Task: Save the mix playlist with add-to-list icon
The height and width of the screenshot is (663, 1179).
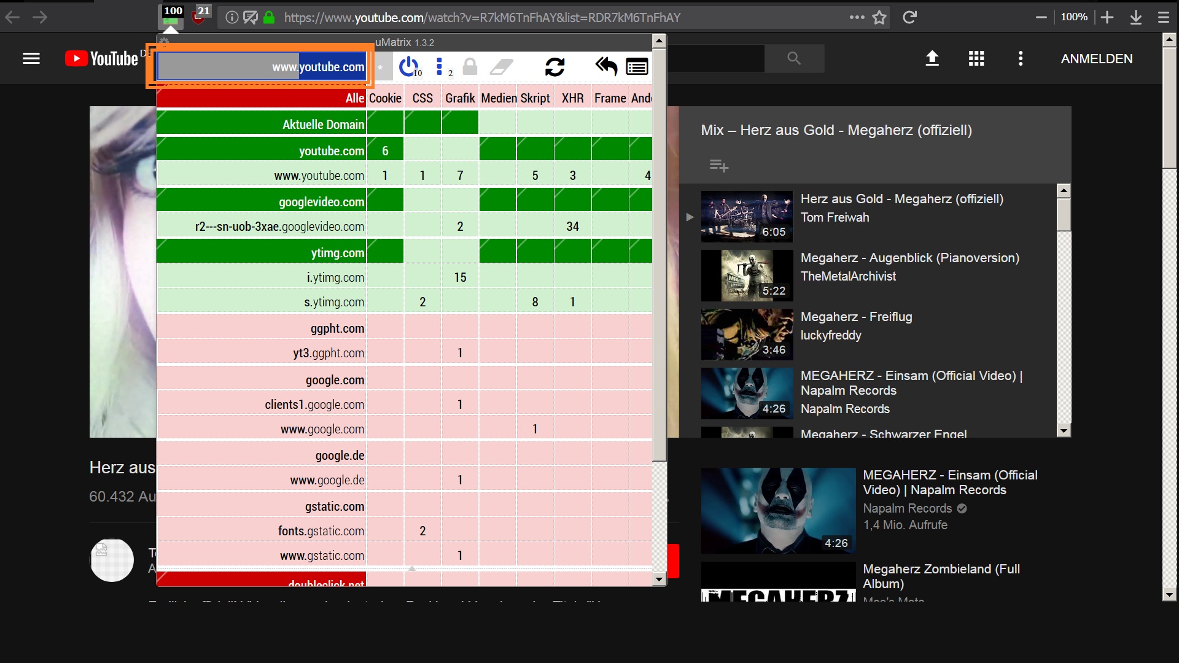Action: pos(718,165)
